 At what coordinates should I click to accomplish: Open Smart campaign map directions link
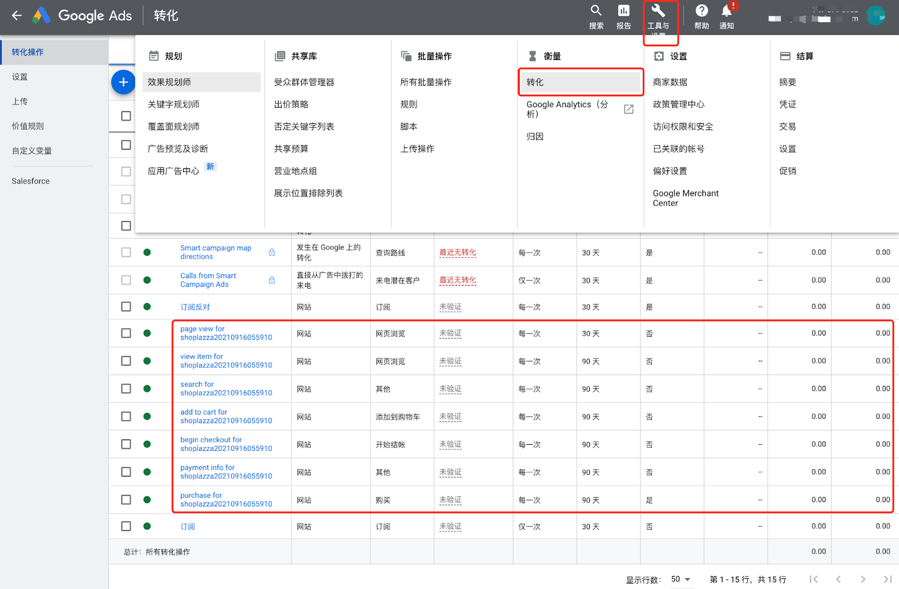click(216, 252)
